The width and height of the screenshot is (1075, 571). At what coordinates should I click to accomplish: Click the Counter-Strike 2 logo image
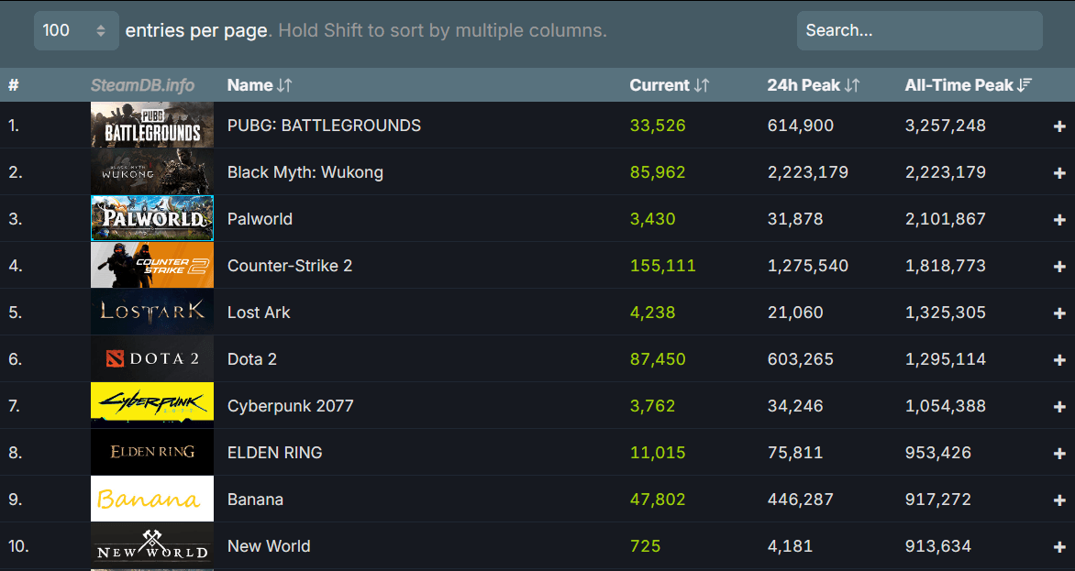click(x=152, y=266)
